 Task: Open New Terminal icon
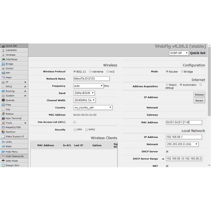pyautogui.click(x=3, y=118)
